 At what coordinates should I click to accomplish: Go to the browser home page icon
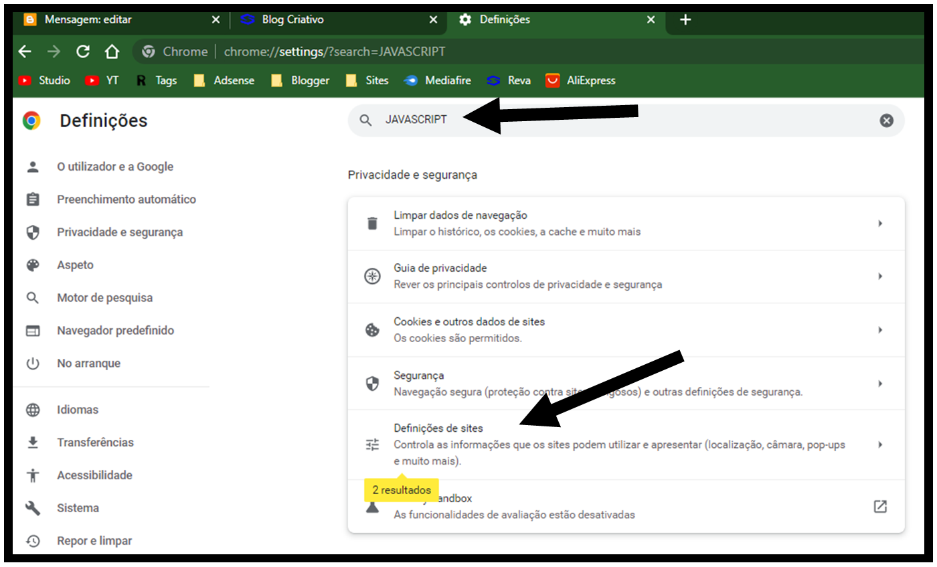tap(112, 52)
